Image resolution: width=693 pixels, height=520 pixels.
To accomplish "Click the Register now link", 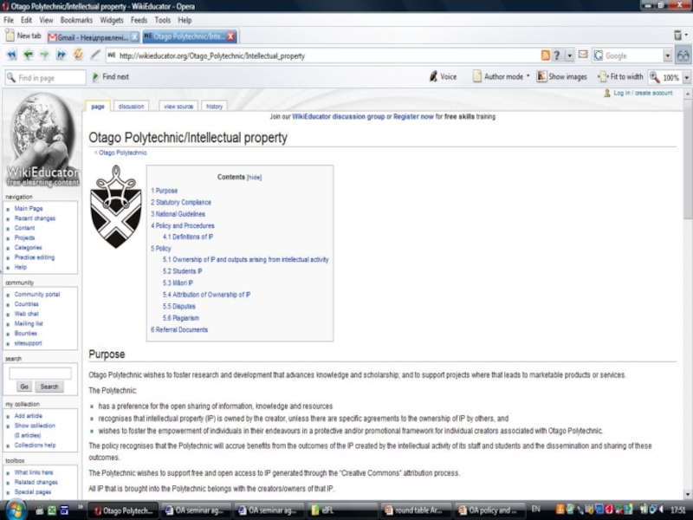I will (413, 117).
